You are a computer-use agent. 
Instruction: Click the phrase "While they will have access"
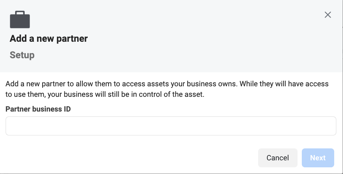(x=284, y=84)
